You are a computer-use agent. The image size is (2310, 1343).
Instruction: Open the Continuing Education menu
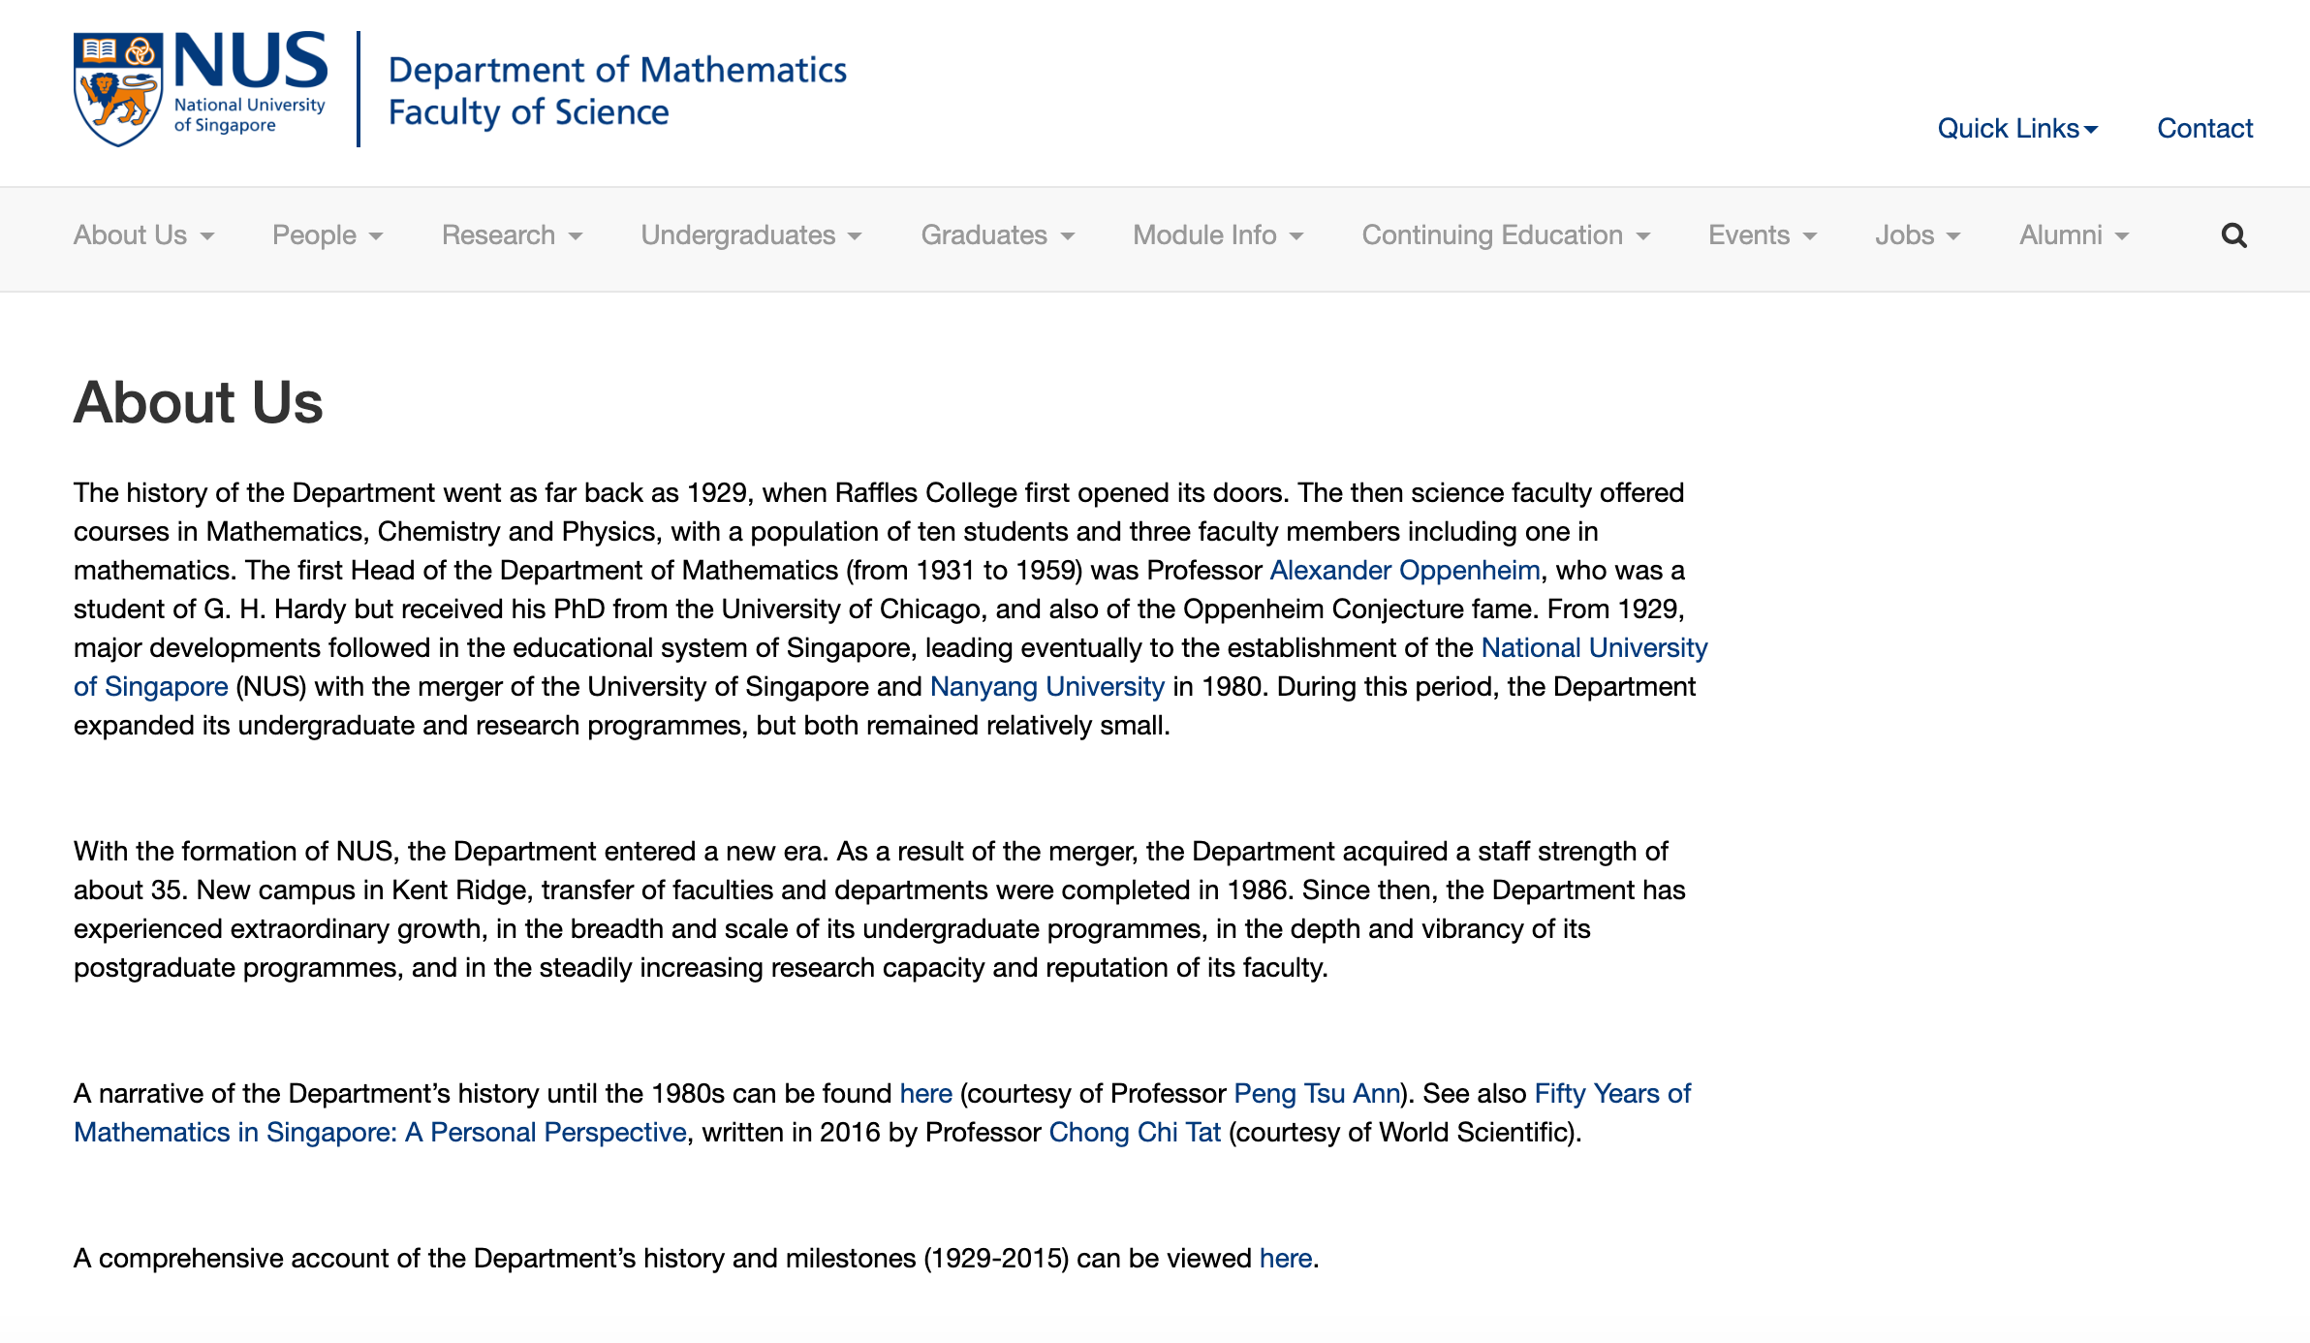coord(1506,235)
